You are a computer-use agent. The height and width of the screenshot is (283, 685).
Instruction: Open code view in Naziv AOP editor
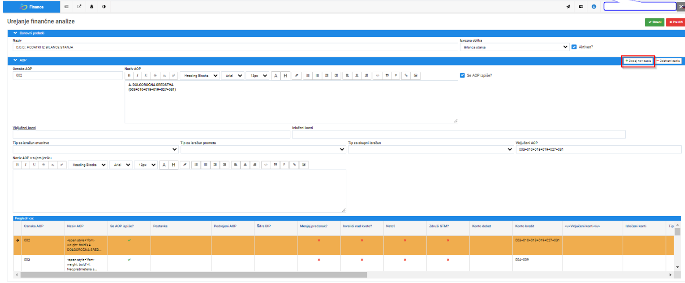(x=377, y=76)
